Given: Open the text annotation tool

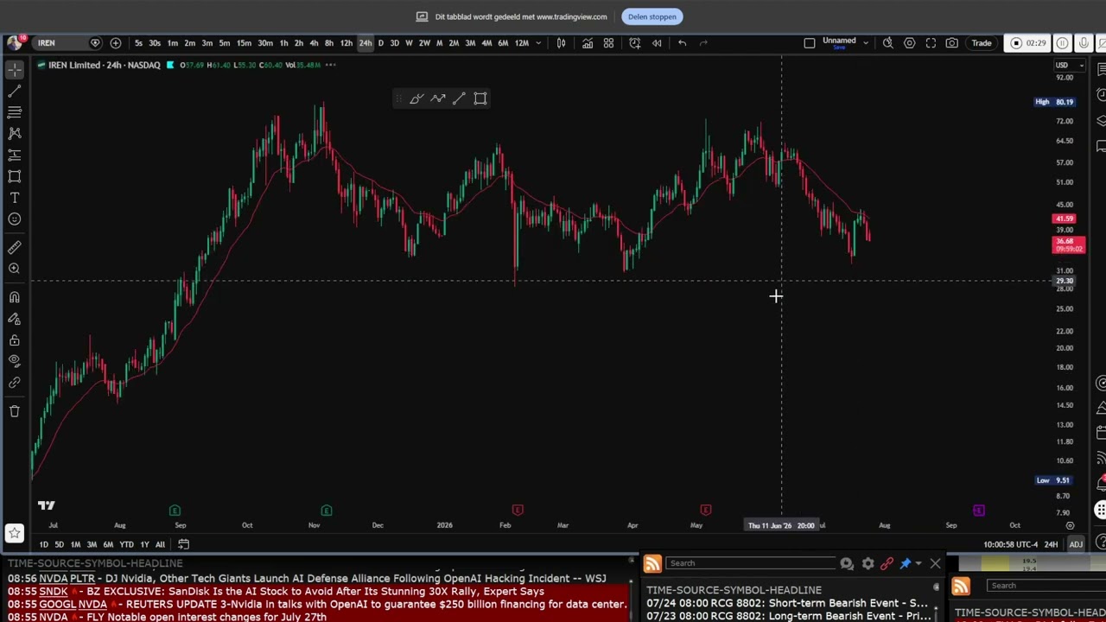Looking at the screenshot, I should pyautogui.click(x=15, y=198).
